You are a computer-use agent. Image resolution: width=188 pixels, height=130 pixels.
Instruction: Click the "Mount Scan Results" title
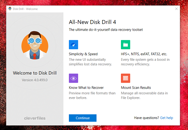point(136,88)
